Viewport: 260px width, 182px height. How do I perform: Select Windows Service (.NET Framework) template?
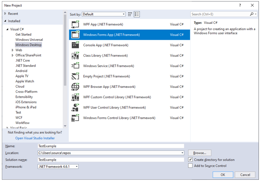point(129,66)
